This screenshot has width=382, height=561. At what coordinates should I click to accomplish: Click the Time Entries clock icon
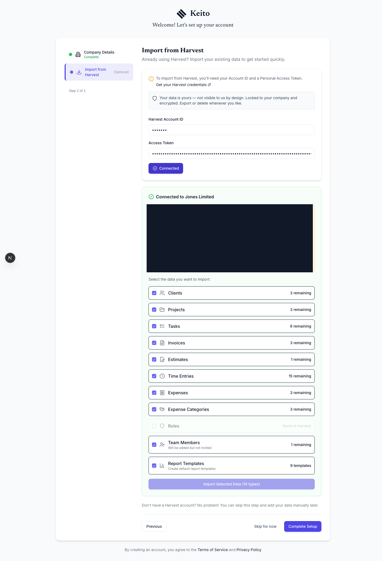tap(162, 376)
